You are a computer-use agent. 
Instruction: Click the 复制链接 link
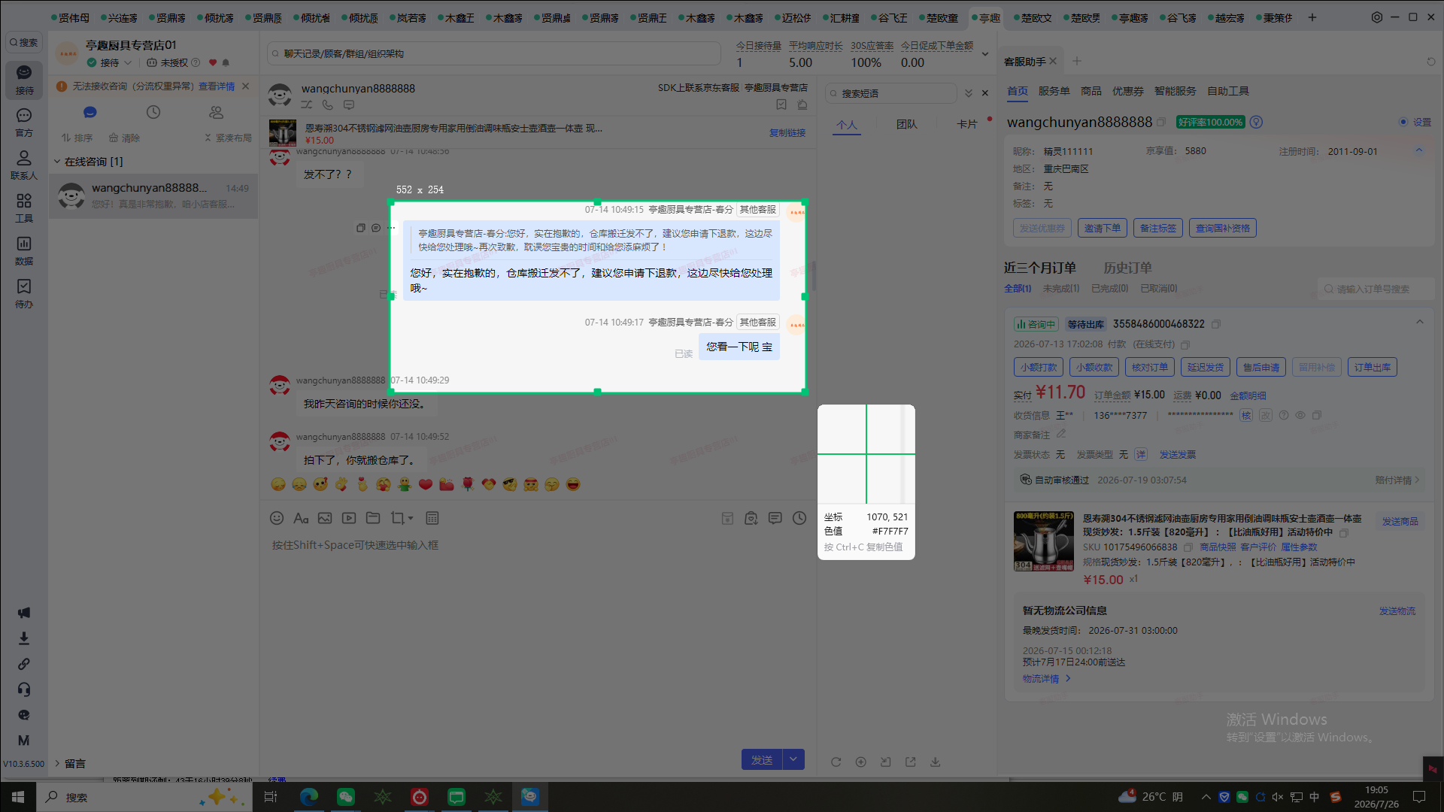click(x=787, y=133)
